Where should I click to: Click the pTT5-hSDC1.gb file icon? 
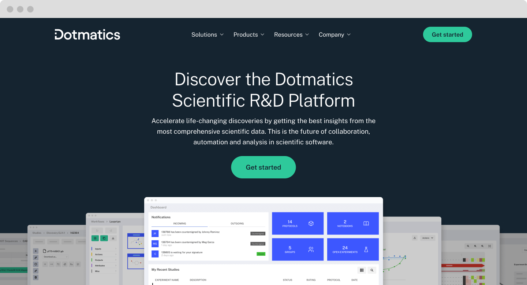click(x=45, y=251)
